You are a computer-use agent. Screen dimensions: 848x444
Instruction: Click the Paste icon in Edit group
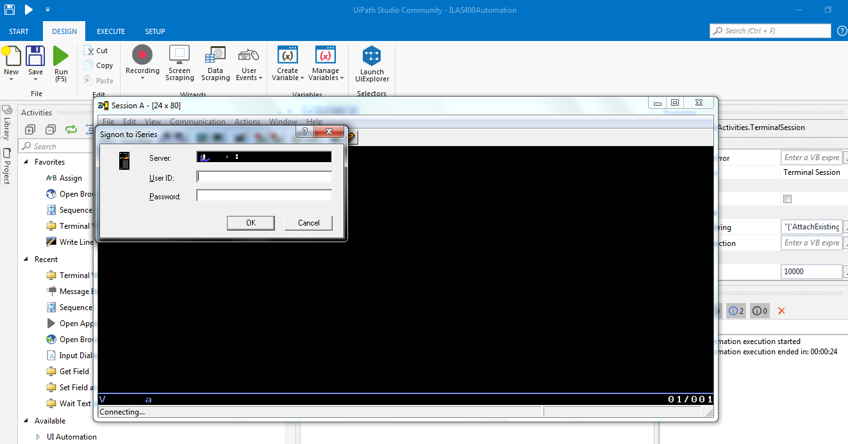click(x=90, y=80)
